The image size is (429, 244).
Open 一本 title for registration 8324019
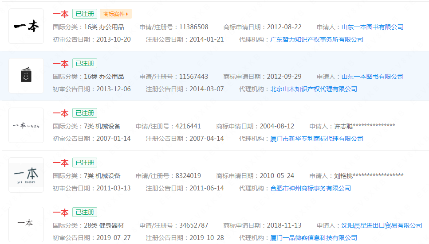(60, 163)
